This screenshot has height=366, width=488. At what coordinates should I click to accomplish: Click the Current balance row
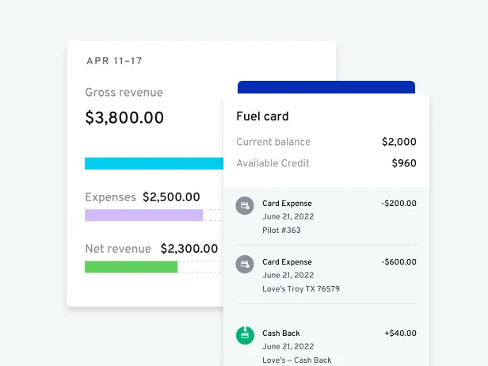tap(326, 142)
